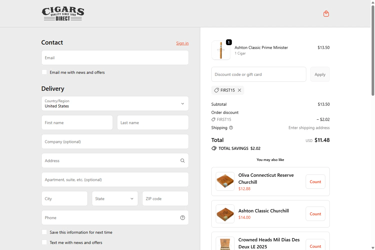Click the Subtotal $13.50 value

(323, 104)
